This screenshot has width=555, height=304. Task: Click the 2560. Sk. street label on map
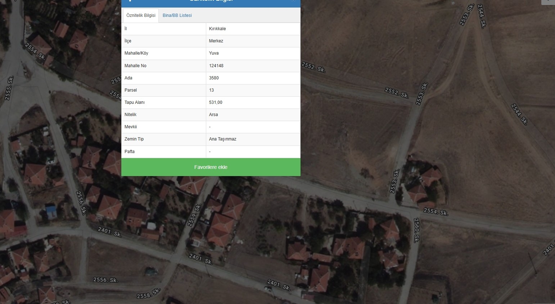point(416,230)
